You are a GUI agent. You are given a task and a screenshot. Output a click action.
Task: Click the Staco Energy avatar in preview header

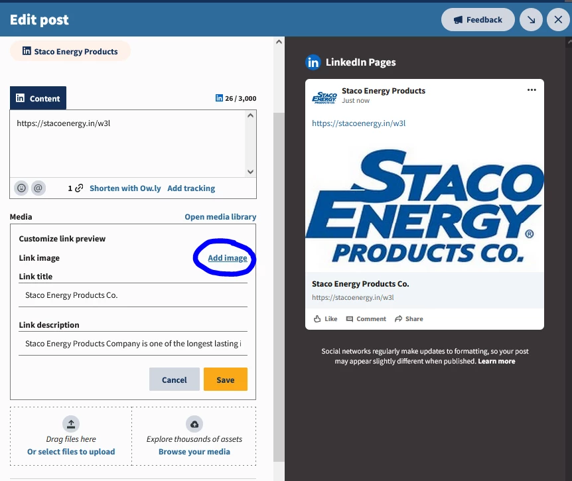click(x=324, y=98)
